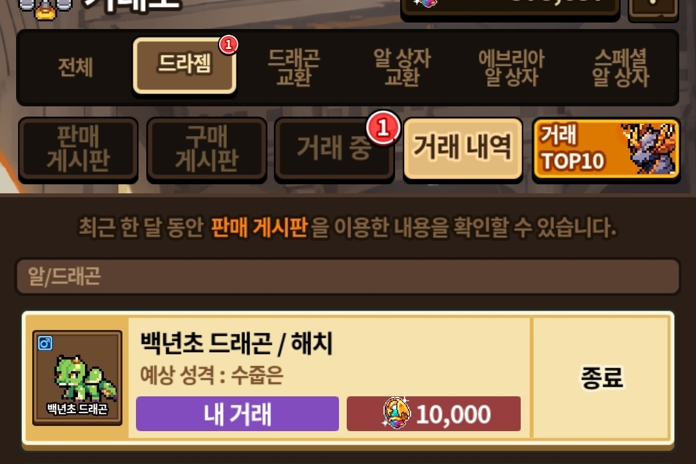Click the red badge on 거래 중
Screen dimensions: 696x464
tap(383, 128)
